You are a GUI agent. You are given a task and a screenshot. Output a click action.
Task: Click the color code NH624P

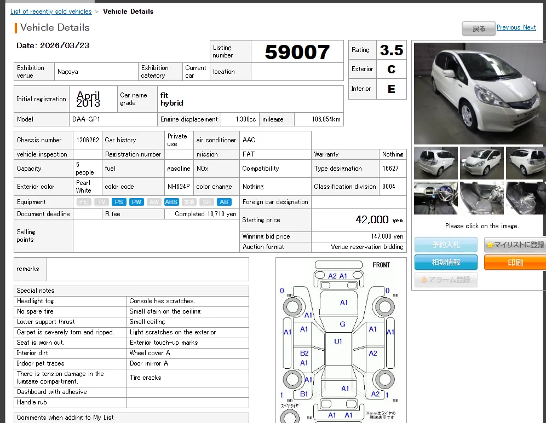(x=179, y=187)
